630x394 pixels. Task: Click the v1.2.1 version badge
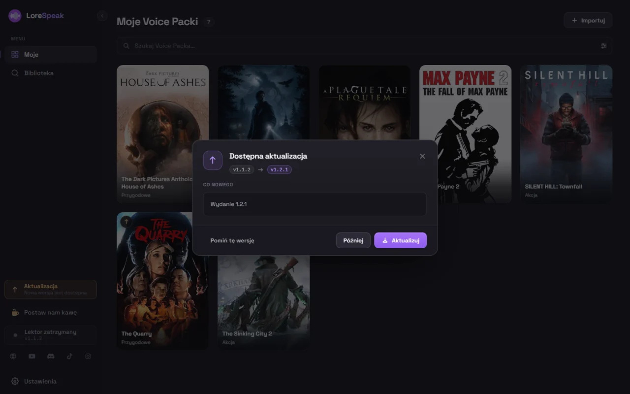pos(280,169)
